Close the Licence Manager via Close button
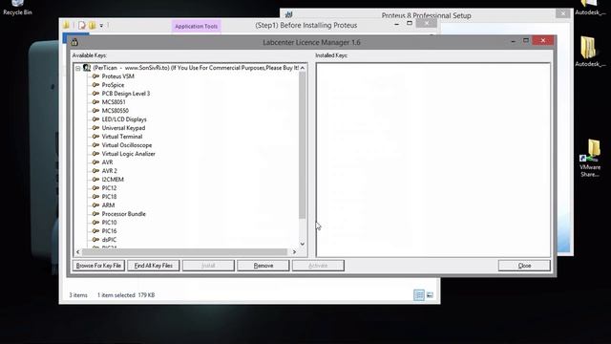 point(524,266)
